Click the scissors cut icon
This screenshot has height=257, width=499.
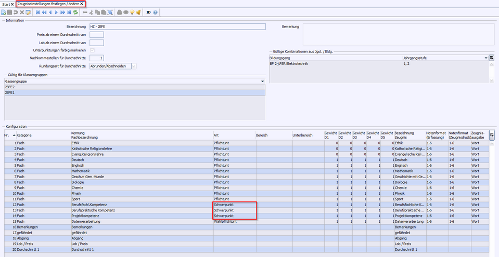(x=92, y=12)
